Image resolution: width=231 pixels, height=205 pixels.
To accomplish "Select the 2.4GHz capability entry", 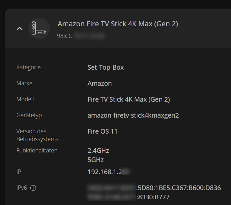I will 98,151.
